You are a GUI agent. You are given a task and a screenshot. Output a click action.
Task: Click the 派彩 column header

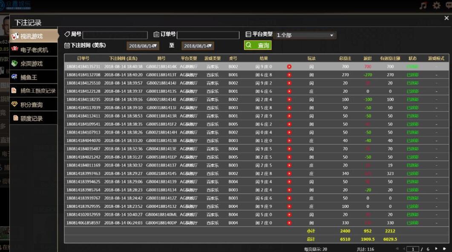coord(368,58)
